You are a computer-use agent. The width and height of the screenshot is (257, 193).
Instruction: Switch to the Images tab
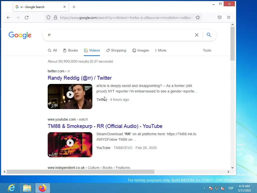tap(141, 50)
